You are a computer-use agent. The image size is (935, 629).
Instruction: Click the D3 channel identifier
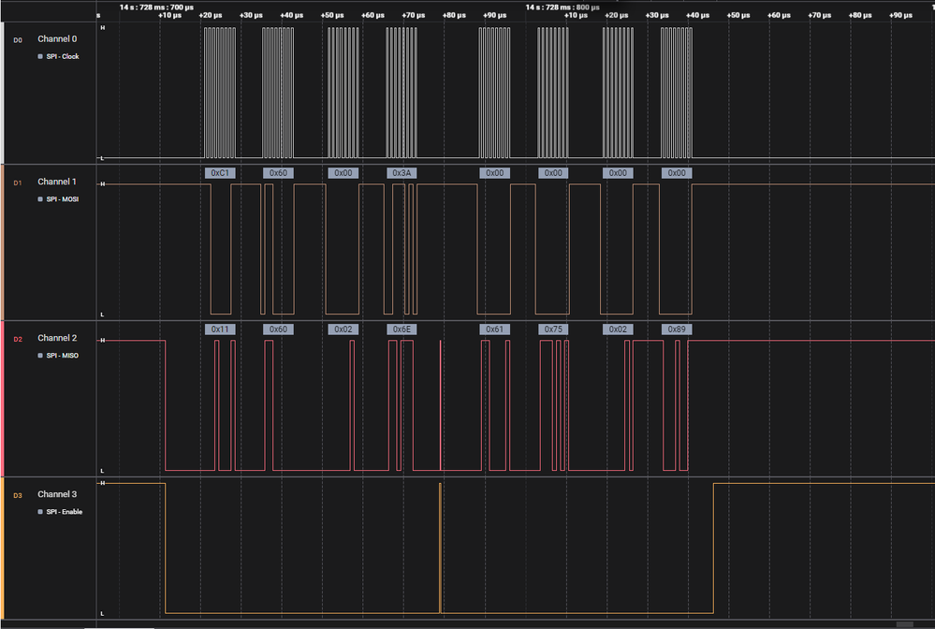click(x=18, y=495)
